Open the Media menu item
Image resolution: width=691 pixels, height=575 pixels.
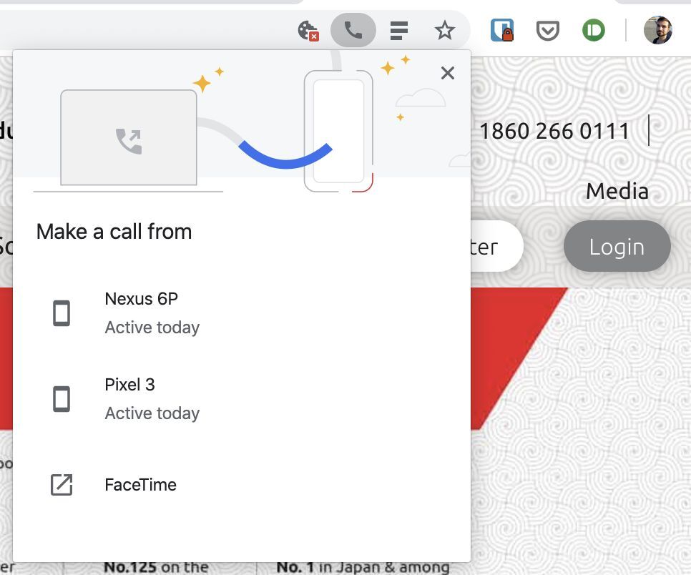click(x=617, y=191)
